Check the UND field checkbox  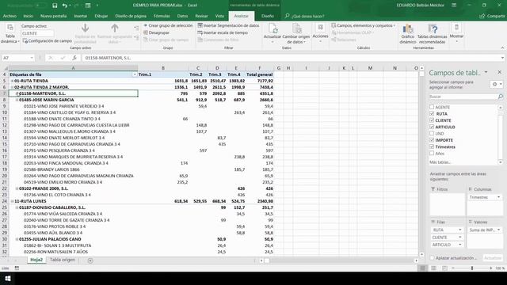432,133
